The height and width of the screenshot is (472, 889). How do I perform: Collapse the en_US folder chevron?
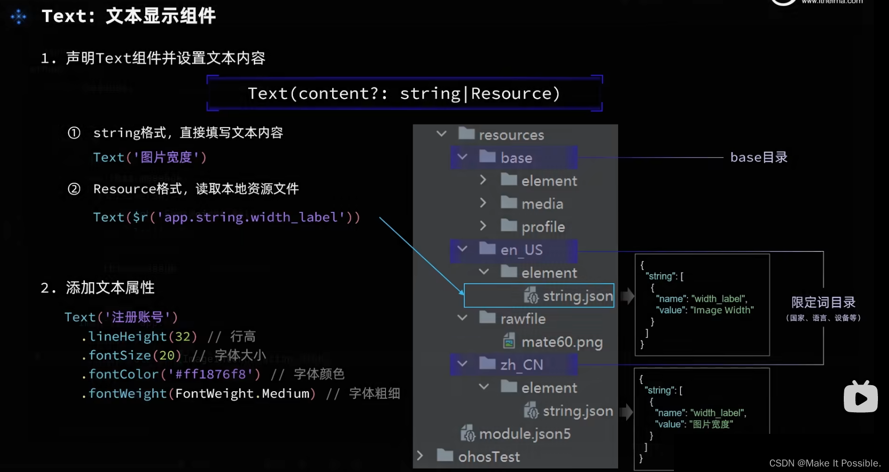462,249
